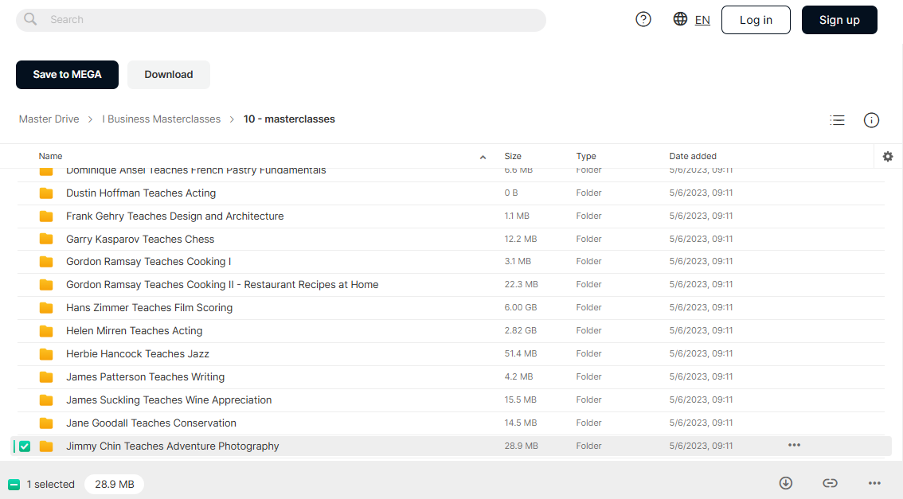The image size is (903, 499).
Task: Click folder icon for Garry Kasparov Teaches Chess
Action: pos(46,239)
